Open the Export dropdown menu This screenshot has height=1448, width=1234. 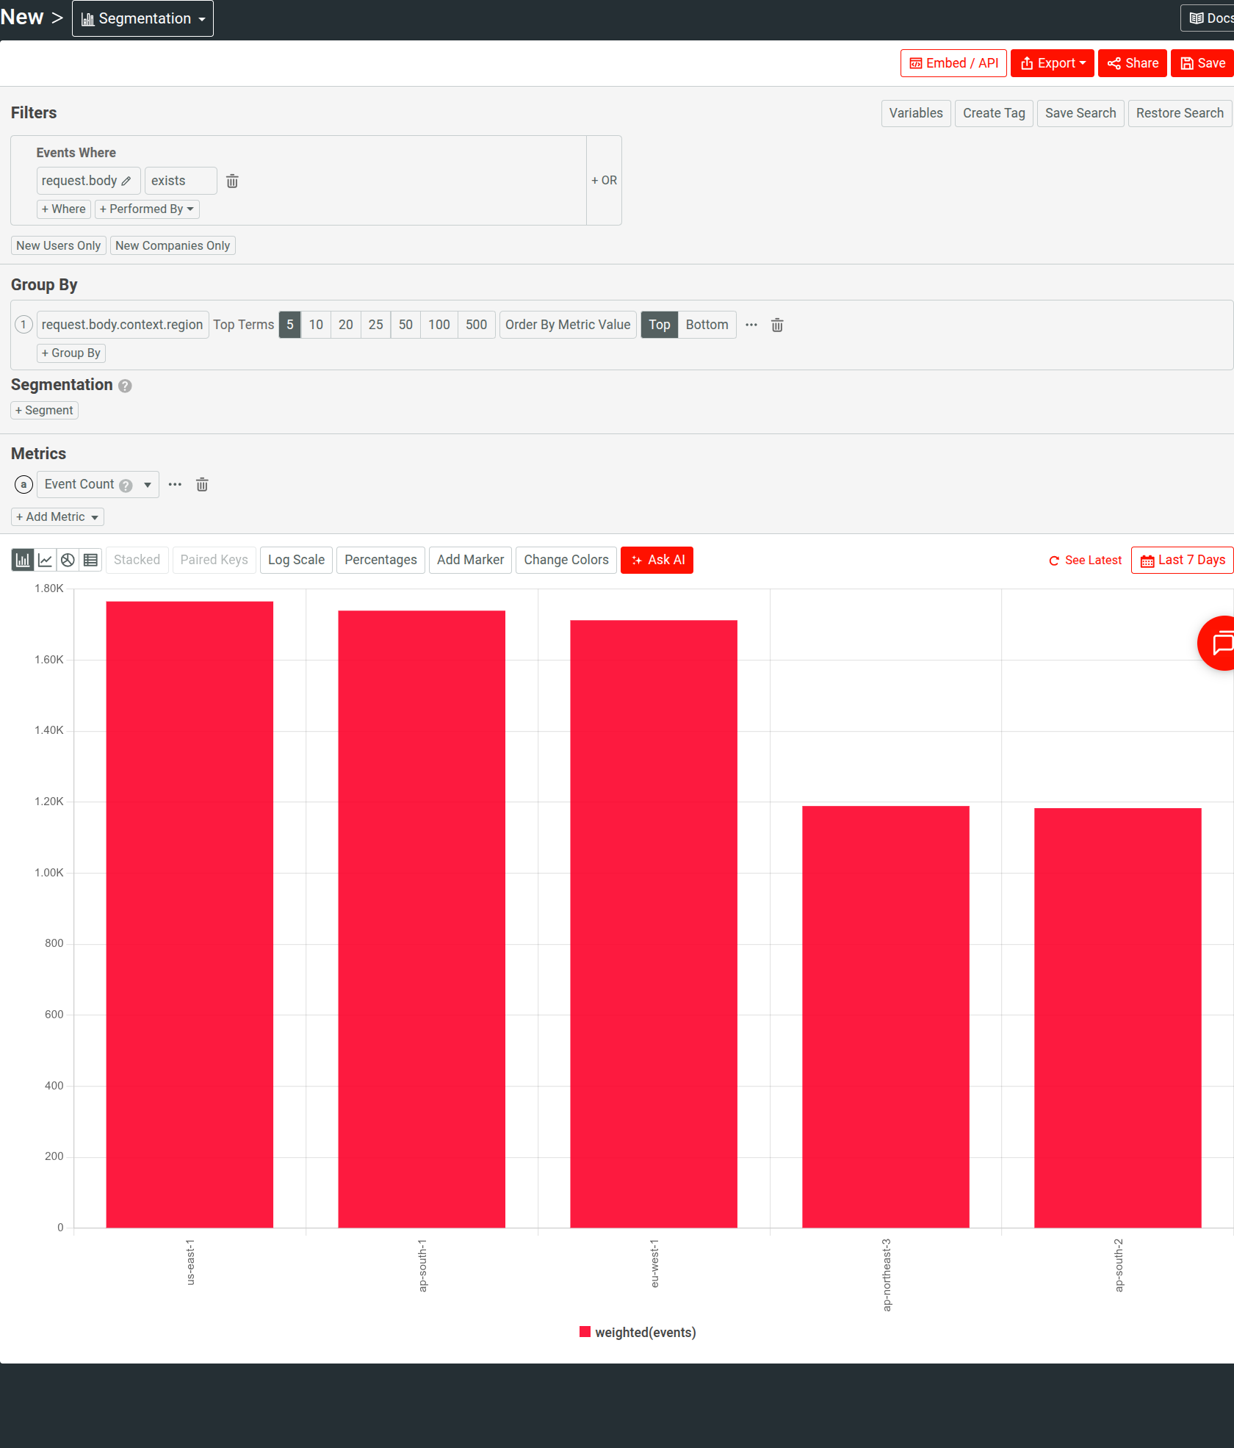coord(1052,63)
